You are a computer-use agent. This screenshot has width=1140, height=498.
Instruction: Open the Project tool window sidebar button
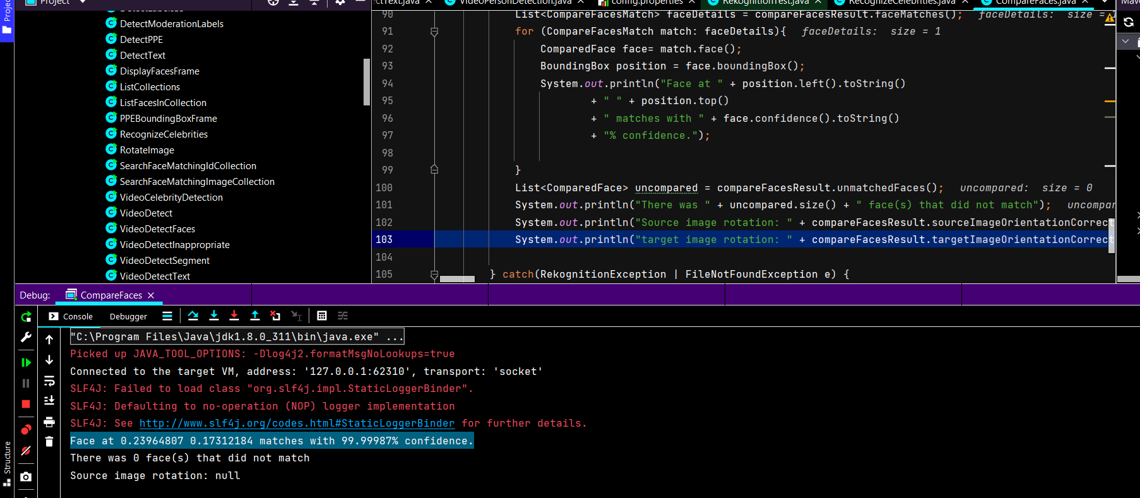(x=7, y=19)
